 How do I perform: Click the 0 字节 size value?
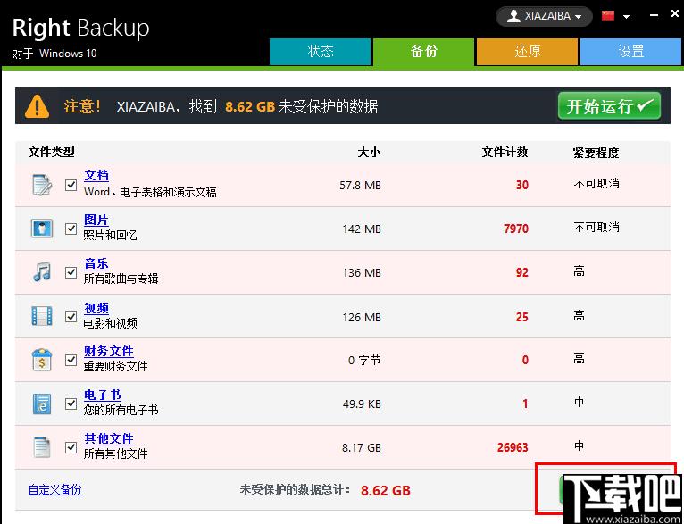[x=364, y=360]
